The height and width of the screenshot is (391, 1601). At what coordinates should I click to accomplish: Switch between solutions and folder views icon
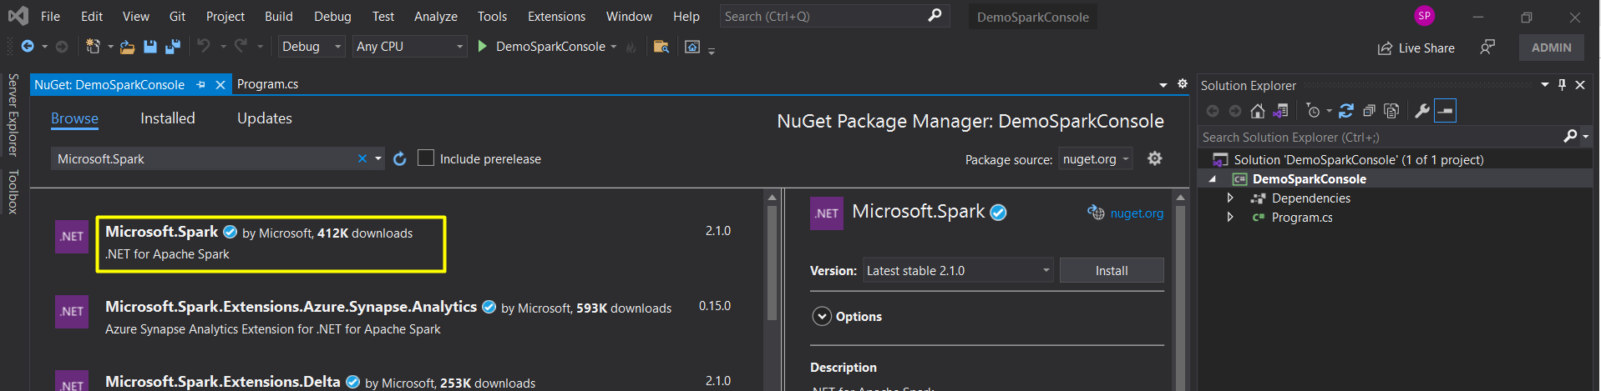point(1280,111)
